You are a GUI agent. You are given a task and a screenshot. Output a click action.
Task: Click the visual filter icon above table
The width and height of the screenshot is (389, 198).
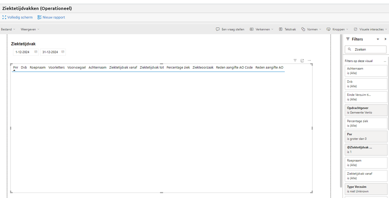tap(295, 60)
